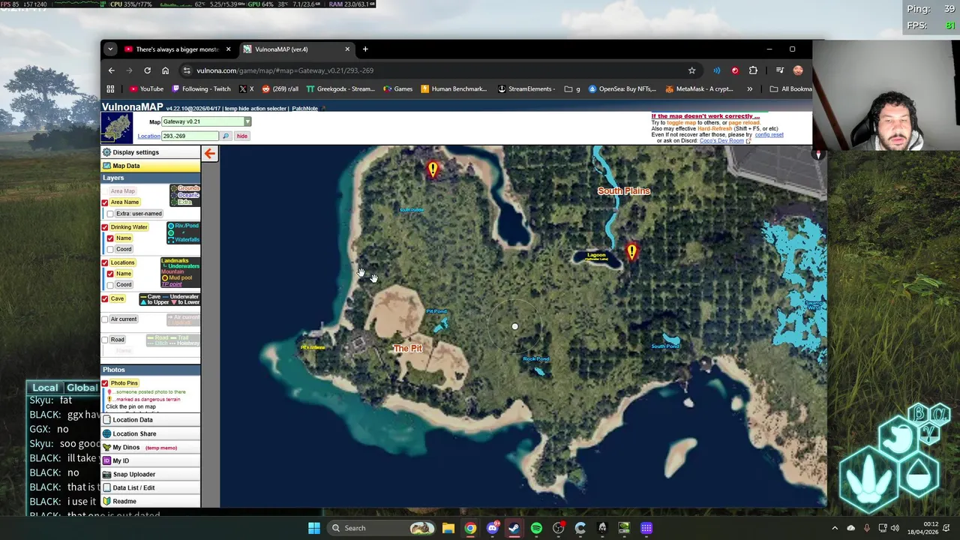
Task: Enable the Road layer checkbox
Action: click(105, 340)
